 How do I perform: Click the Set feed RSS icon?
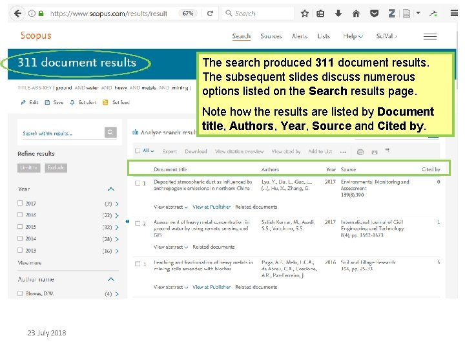coord(105,102)
